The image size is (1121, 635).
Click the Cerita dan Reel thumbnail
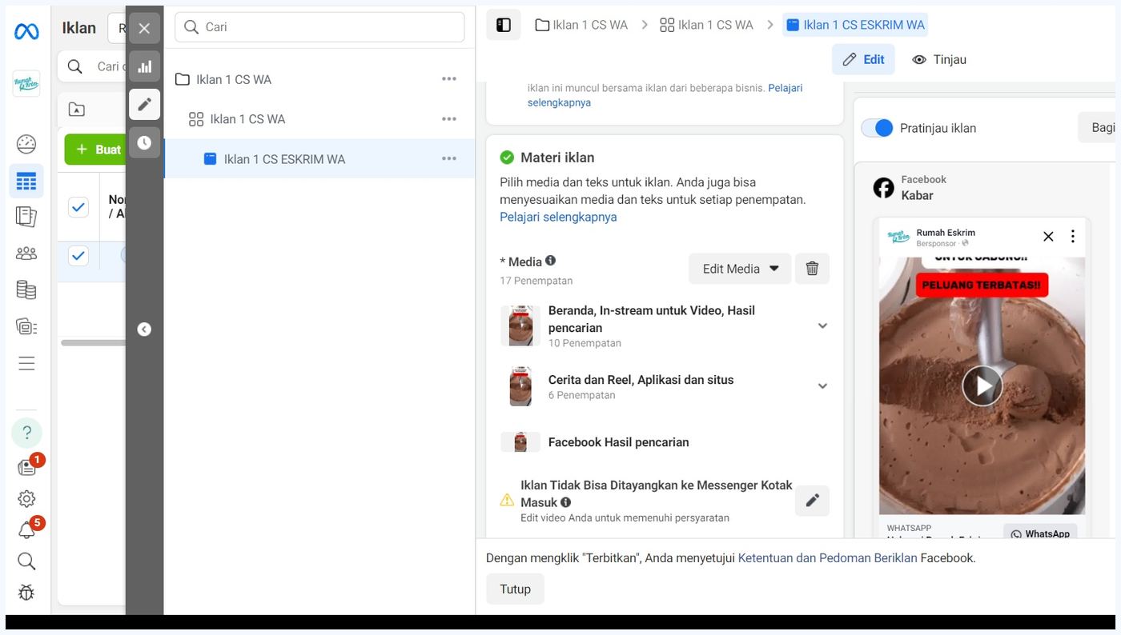coord(520,386)
